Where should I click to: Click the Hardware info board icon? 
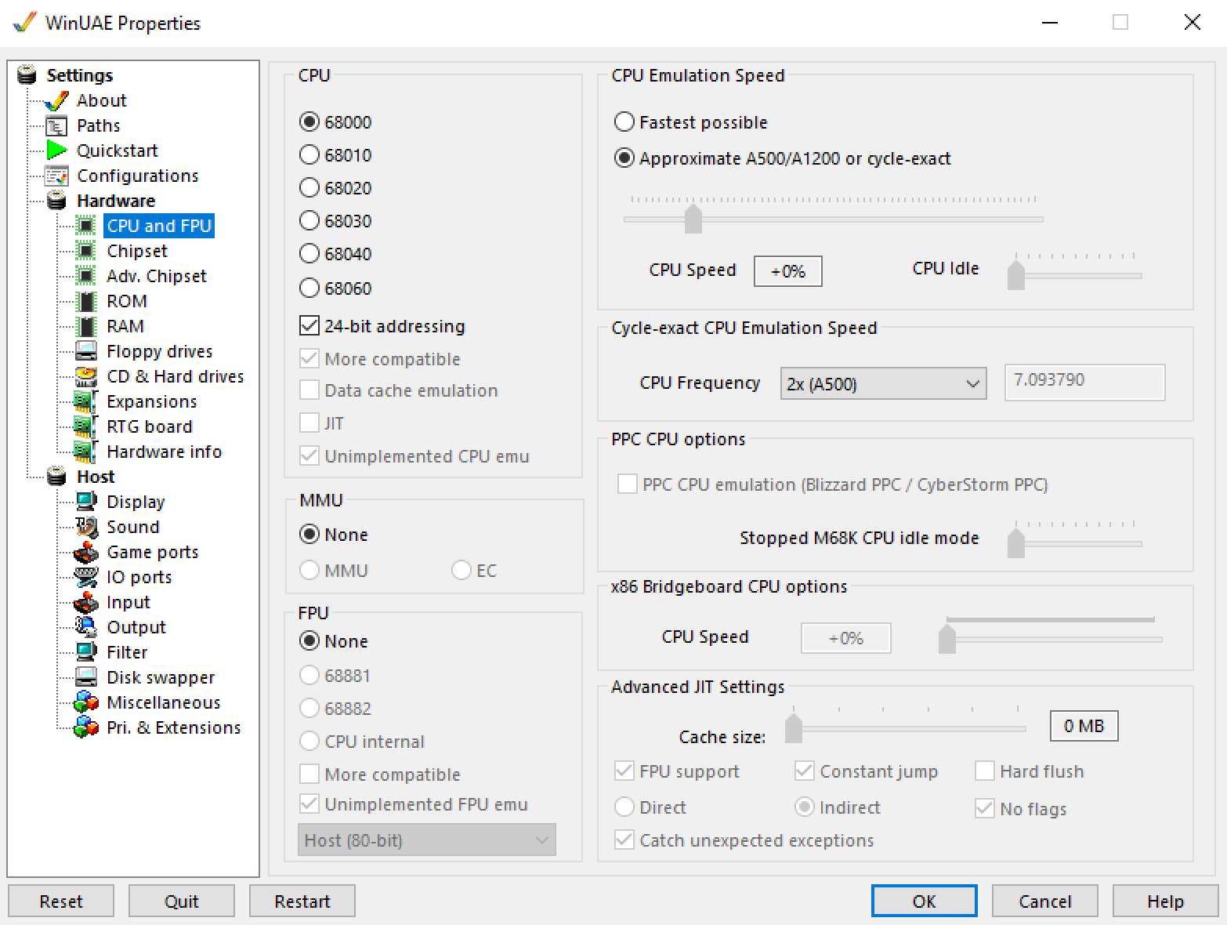pos(86,452)
